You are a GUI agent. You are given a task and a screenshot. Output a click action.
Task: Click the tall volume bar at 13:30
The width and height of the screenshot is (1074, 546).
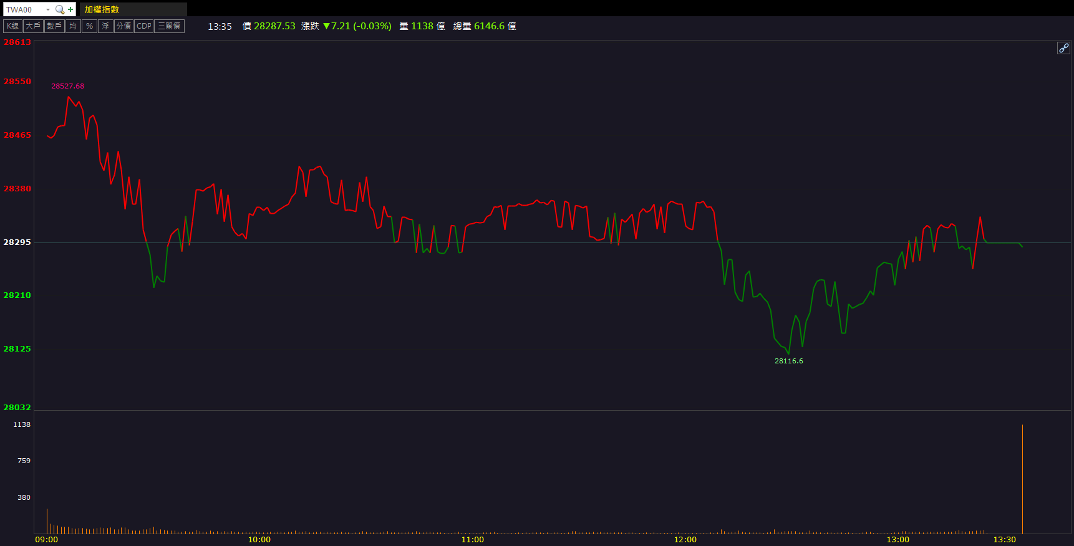1022,479
